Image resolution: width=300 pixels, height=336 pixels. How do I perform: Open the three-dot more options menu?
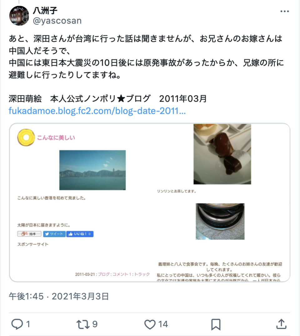pos(285,11)
